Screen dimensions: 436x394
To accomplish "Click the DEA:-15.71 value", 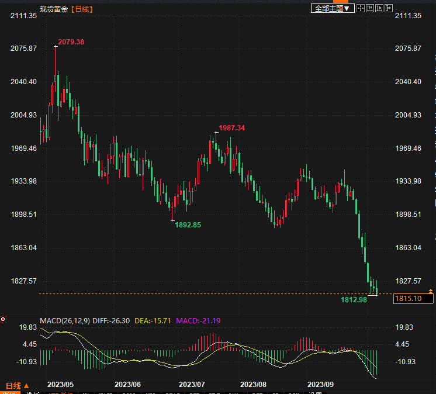I will tap(153, 320).
